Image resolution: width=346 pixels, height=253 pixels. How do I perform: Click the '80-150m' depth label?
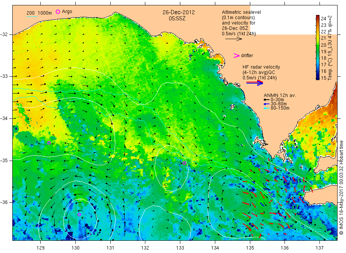click(280, 108)
